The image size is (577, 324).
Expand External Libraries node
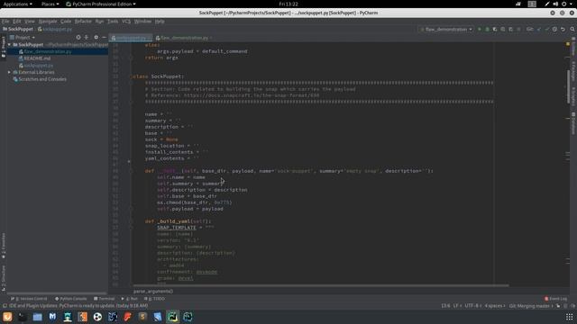(x=9, y=72)
